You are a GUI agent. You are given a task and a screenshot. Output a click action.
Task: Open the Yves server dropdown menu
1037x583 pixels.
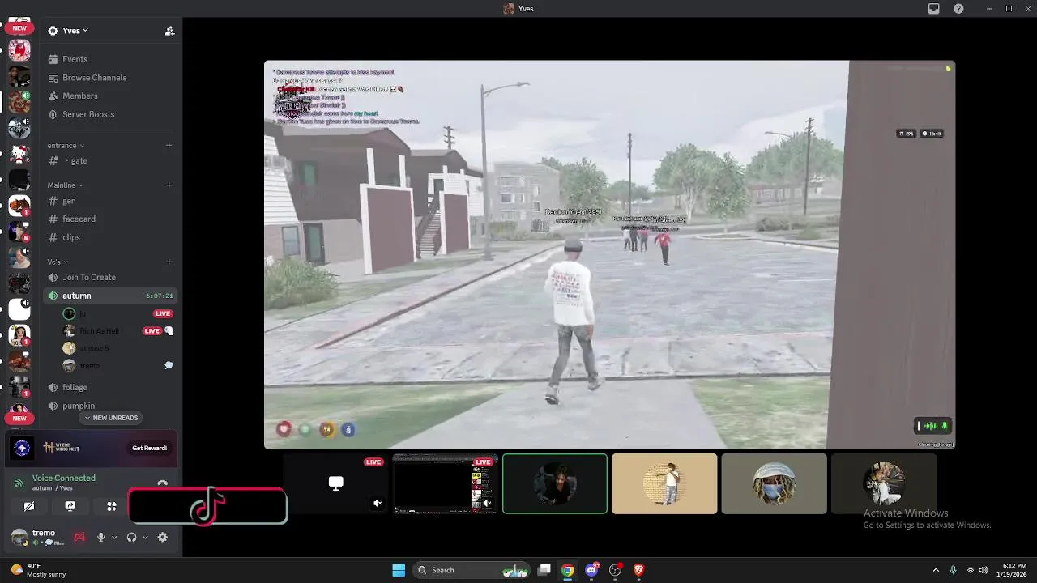(68, 31)
